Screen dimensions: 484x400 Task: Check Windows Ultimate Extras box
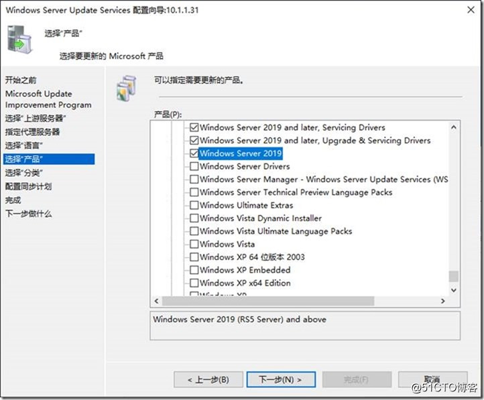[194, 205]
